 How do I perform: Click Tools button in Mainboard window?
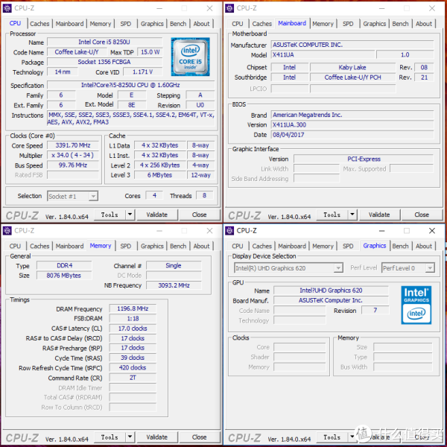point(332,215)
